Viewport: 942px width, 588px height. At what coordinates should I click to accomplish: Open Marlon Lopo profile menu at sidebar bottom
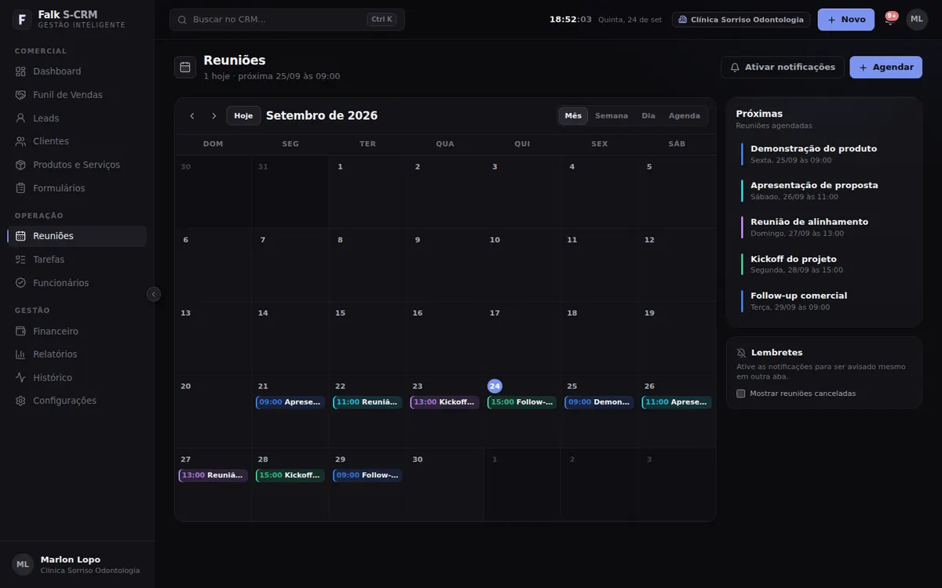(x=77, y=564)
